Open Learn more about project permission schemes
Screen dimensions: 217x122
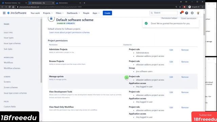[x=70, y=33]
